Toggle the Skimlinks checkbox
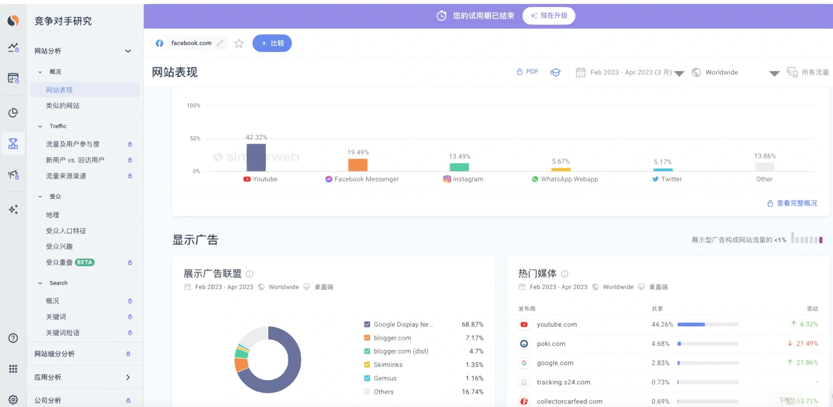The width and height of the screenshot is (833, 407). (367, 365)
